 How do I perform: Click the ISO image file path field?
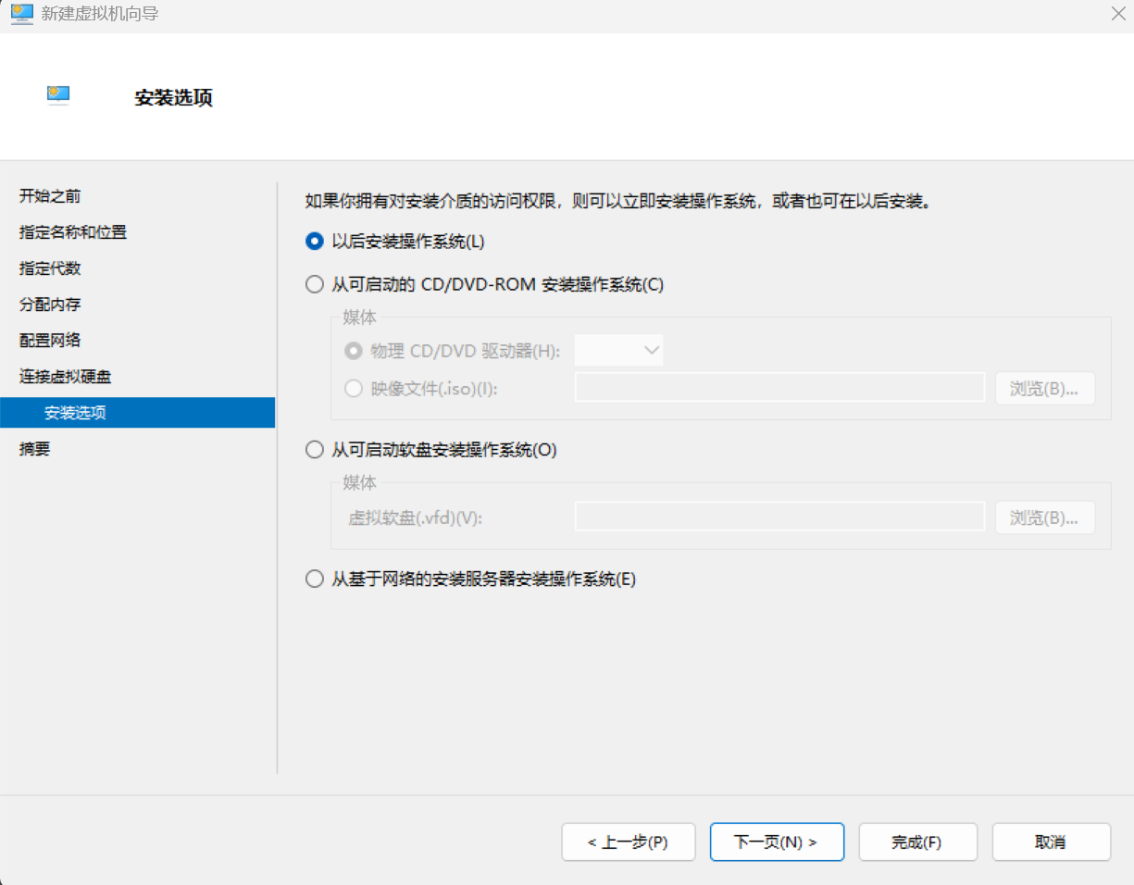tap(779, 388)
